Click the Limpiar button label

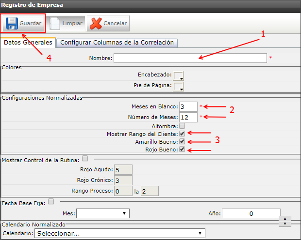click(72, 23)
